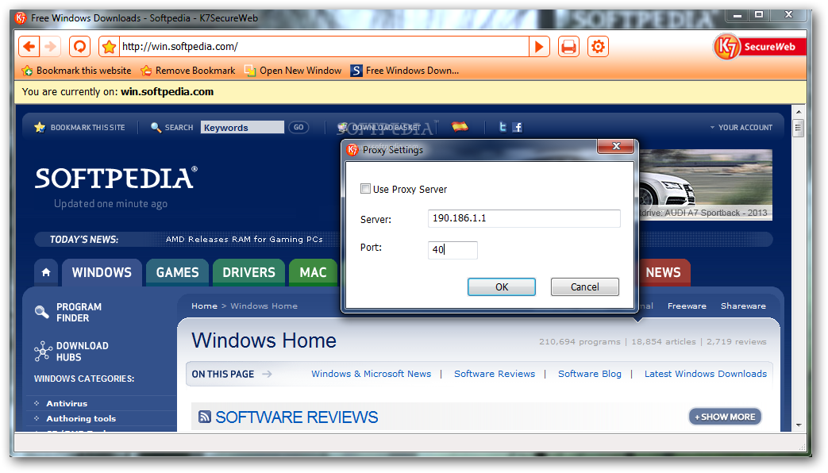Switch to the NEWS tab
Screen dimensions: 828x473
click(x=663, y=272)
